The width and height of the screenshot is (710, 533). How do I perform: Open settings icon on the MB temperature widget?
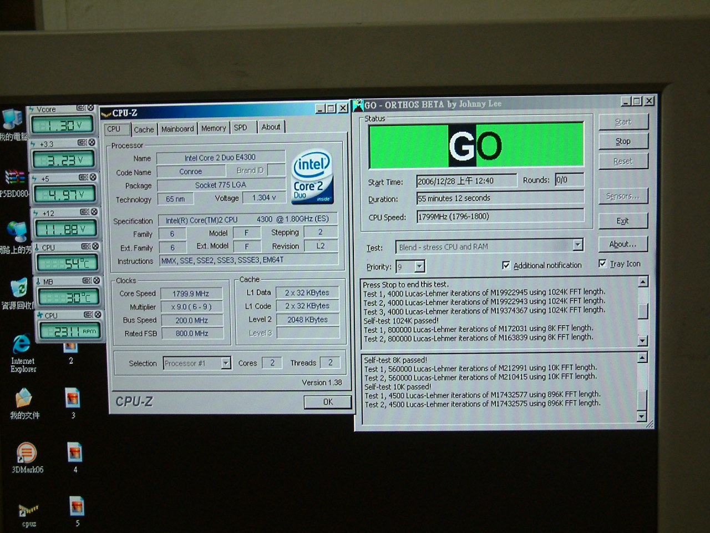(87, 280)
